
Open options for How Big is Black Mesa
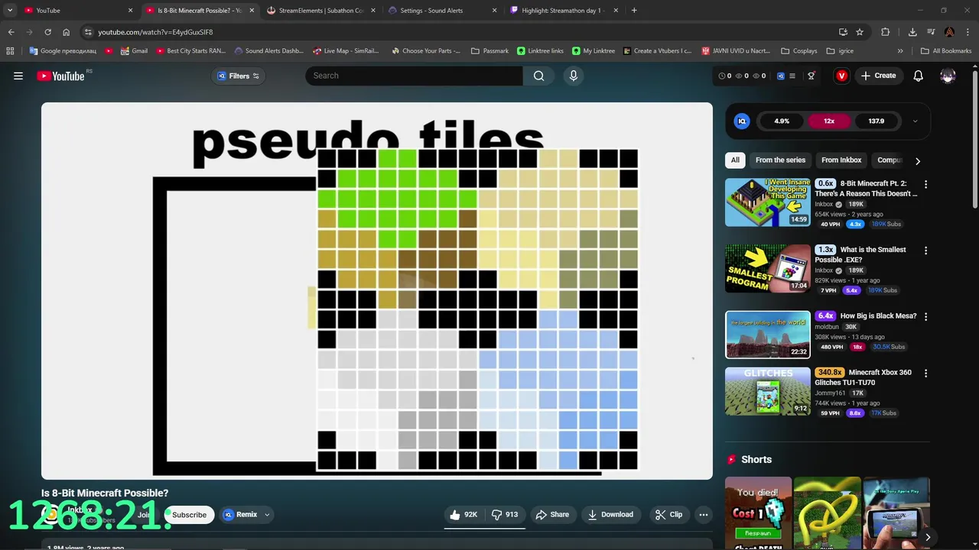coord(925,316)
